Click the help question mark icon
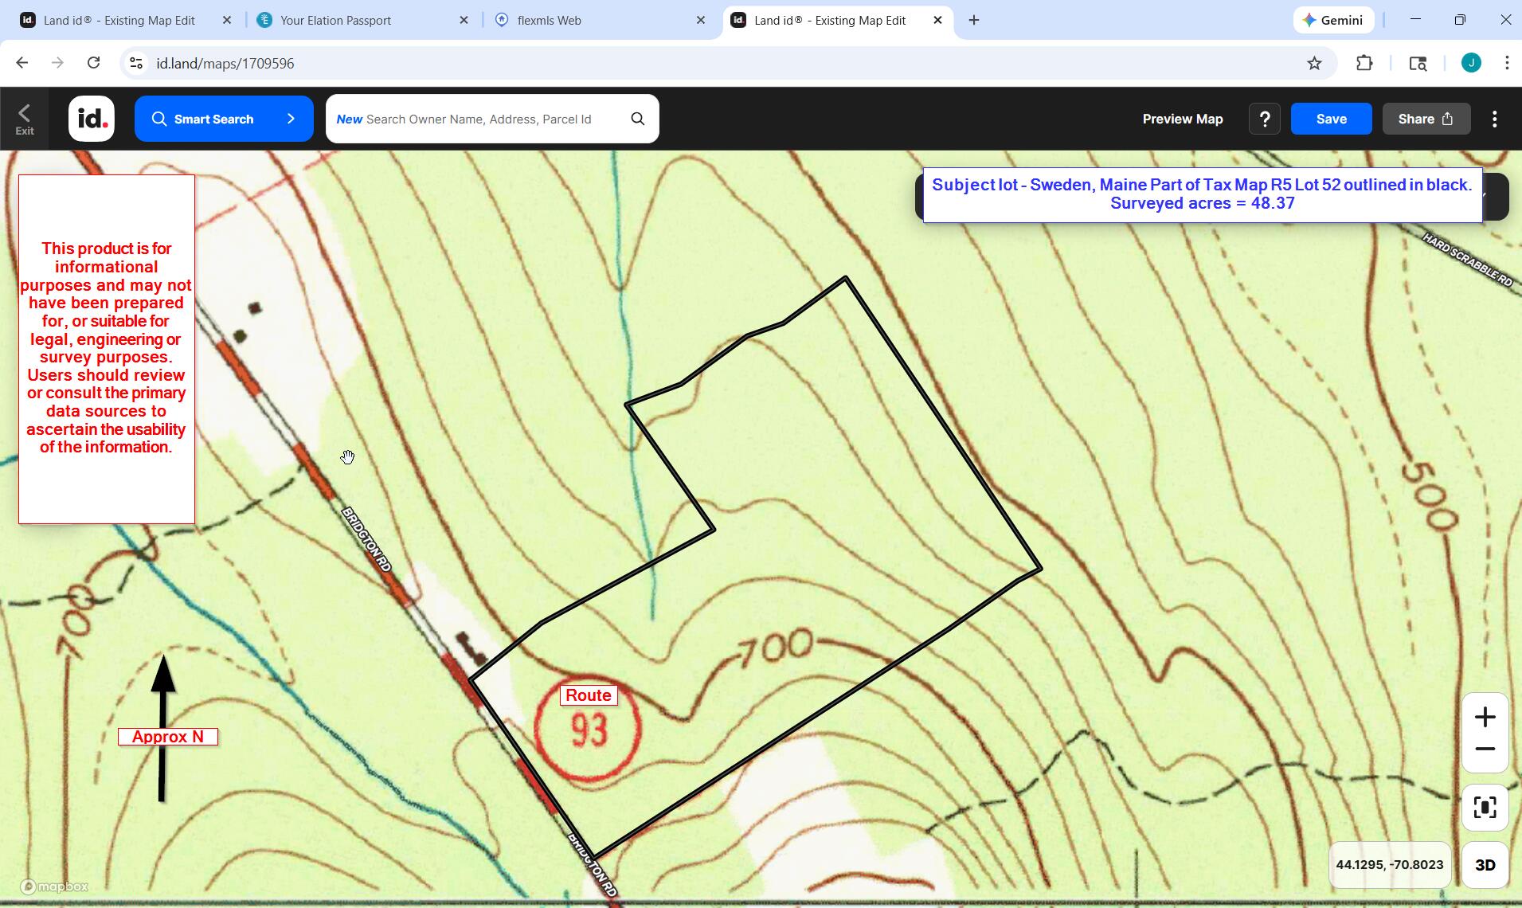The height and width of the screenshot is (908, 1522). pos(1264,118)
